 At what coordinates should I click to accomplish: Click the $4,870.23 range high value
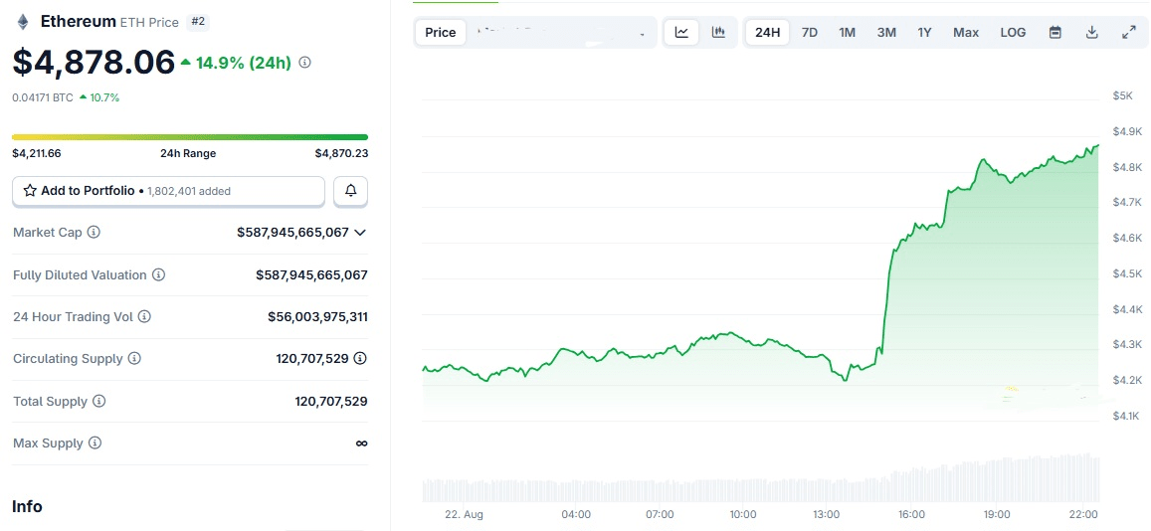coord(341,153)
